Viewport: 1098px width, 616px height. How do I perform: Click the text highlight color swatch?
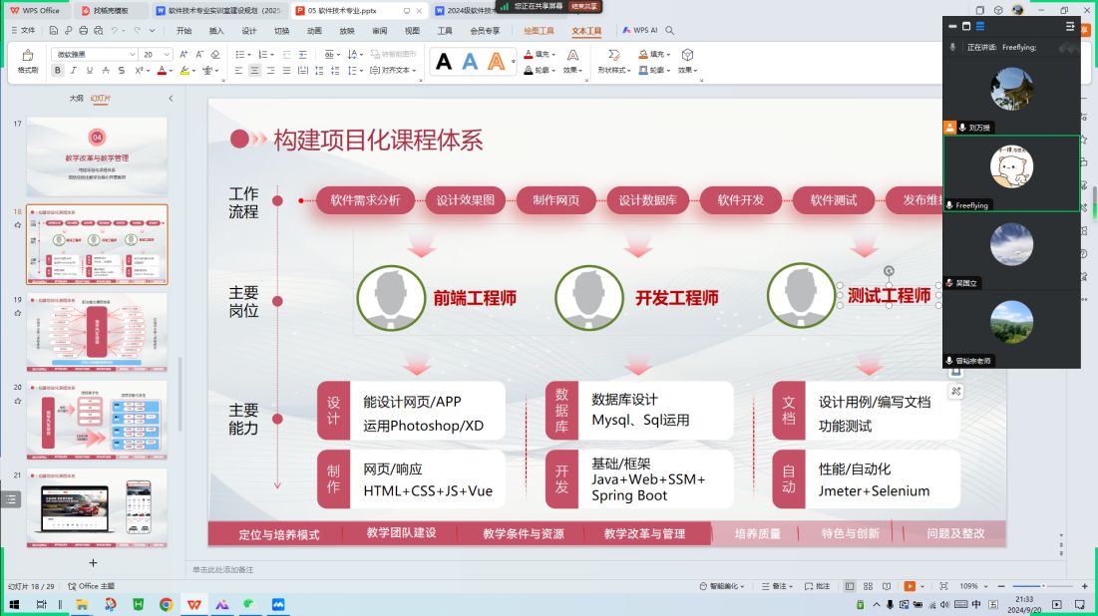point(184,70)
